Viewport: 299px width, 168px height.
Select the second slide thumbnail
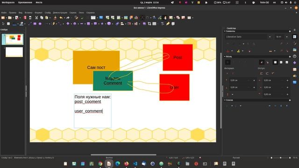pyautogui.click(x=14, y=52)
